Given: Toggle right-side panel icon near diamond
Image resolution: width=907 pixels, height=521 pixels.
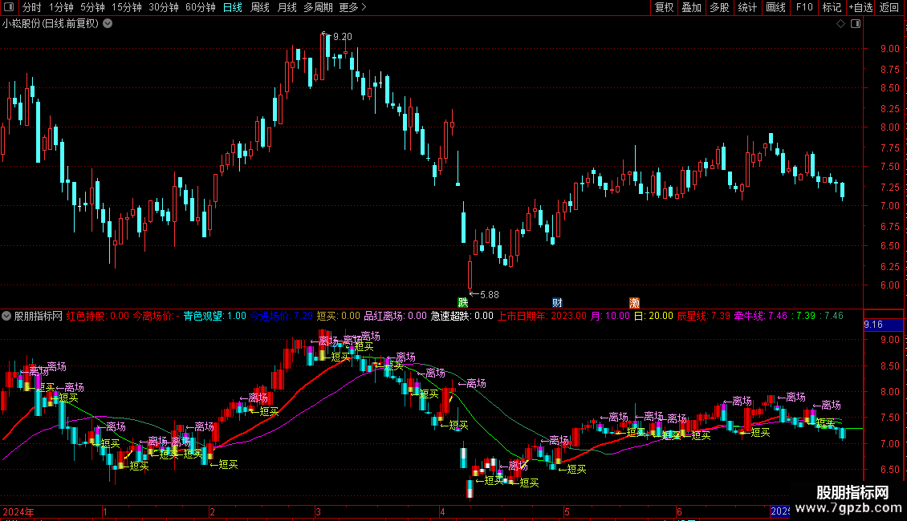Looking at the screenshot, I should [856, 24].
